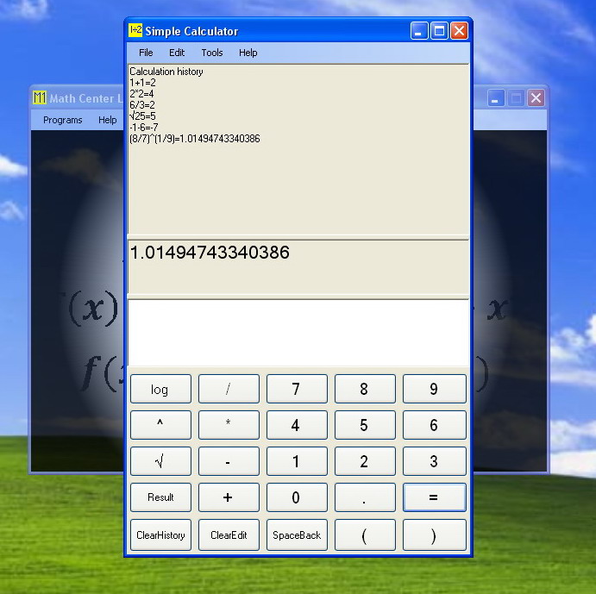Close the Math Center window
Image resolution: width=596 pixels, height=594 pixels.
536,98
